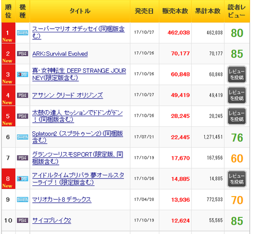Click レビューを投稿 for アイドルタイムプリパラ
This screenshot has width=253, height=234.
pyautogui.click(x=237, y=179)
